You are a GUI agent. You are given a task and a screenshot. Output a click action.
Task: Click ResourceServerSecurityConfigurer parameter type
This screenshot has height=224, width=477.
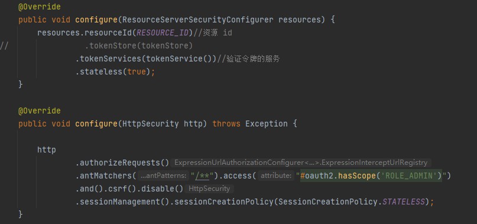coord(198,20)
